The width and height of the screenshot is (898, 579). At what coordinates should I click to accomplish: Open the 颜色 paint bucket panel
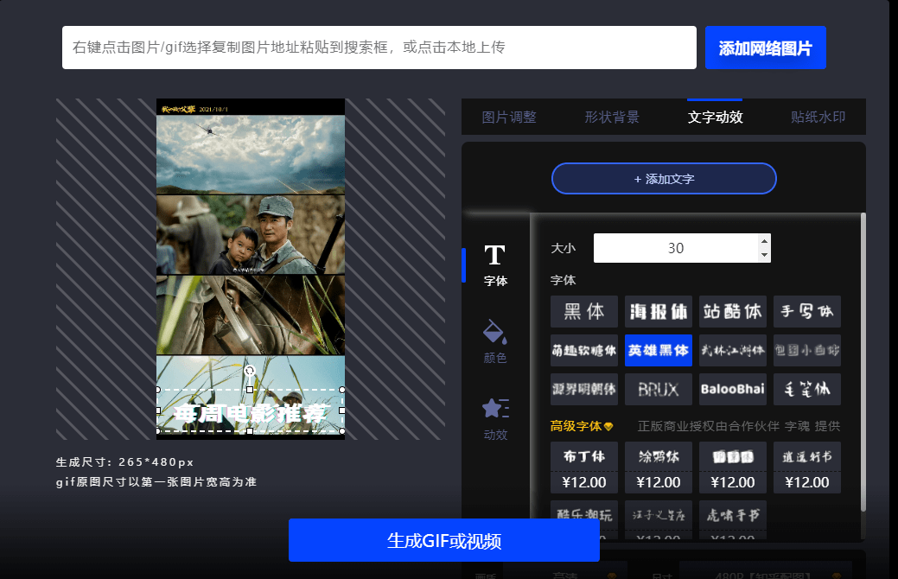[495, 340]
